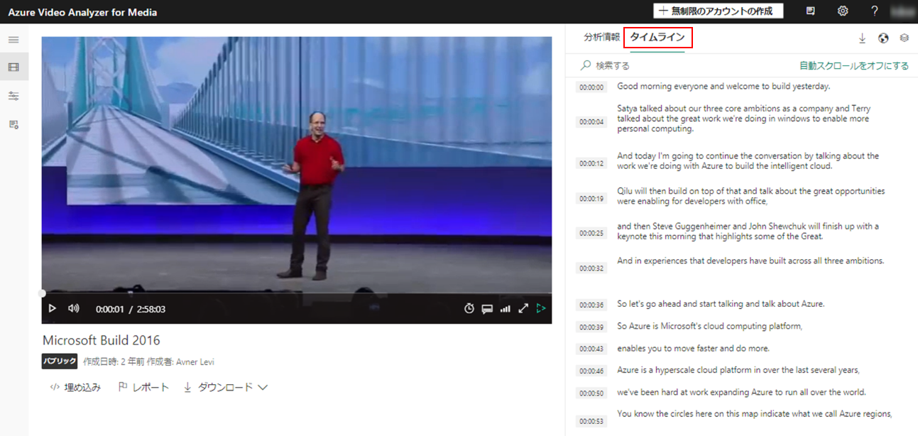
Task: Open the help question mark icon
Action: pyautogui.click(x=875, y=11)
